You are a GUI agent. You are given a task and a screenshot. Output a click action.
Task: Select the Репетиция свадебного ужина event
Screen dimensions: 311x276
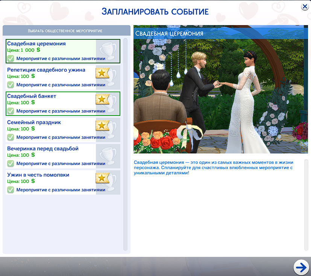click(63, 78)
